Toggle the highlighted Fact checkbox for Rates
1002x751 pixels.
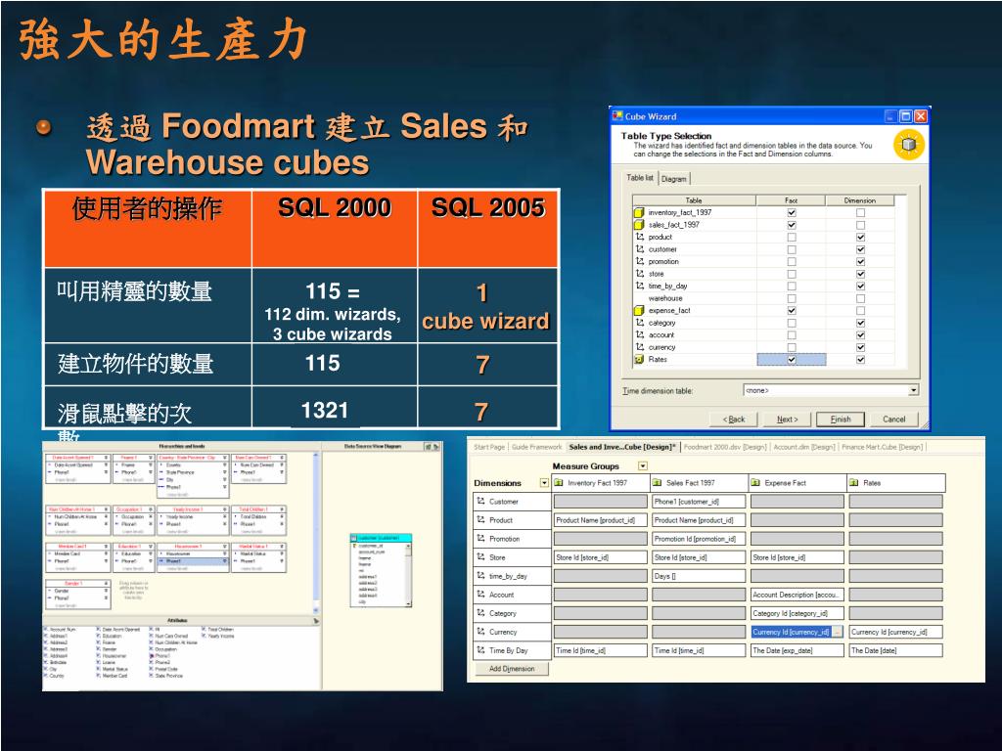point(792,360)
